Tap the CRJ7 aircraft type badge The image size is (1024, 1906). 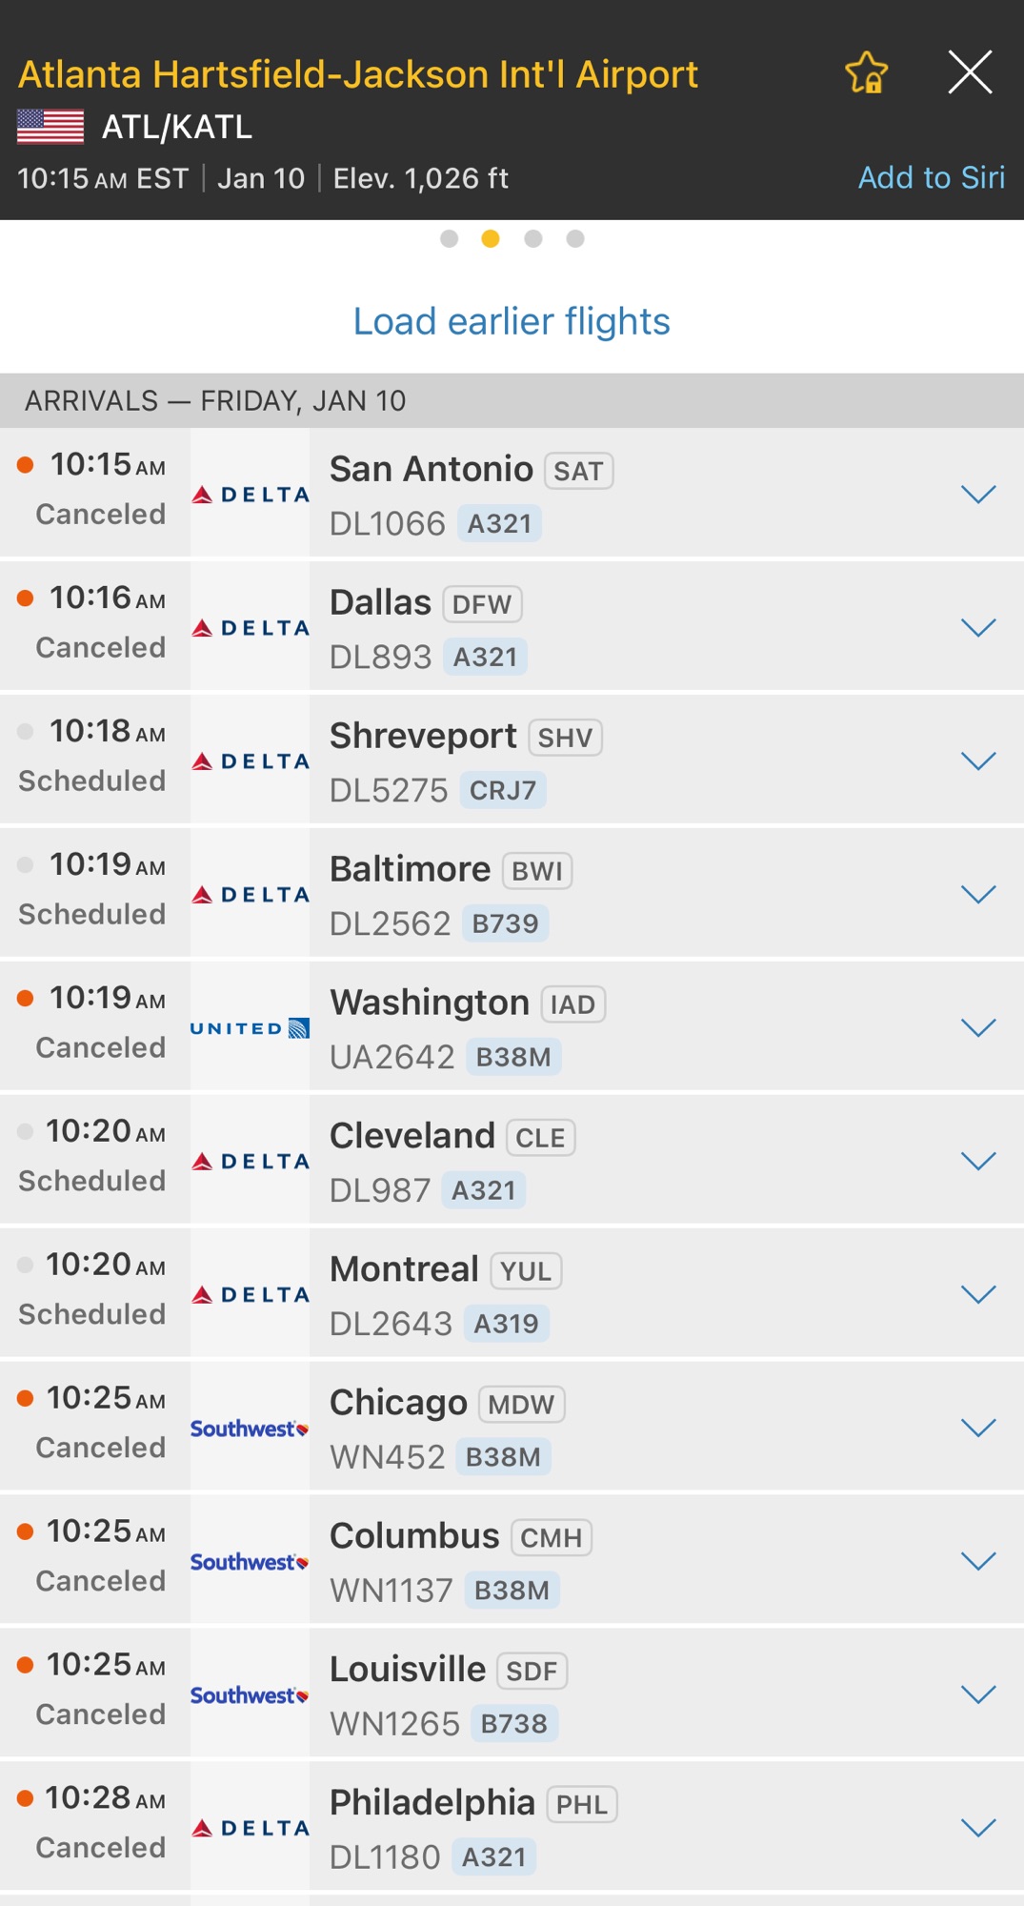503,790
